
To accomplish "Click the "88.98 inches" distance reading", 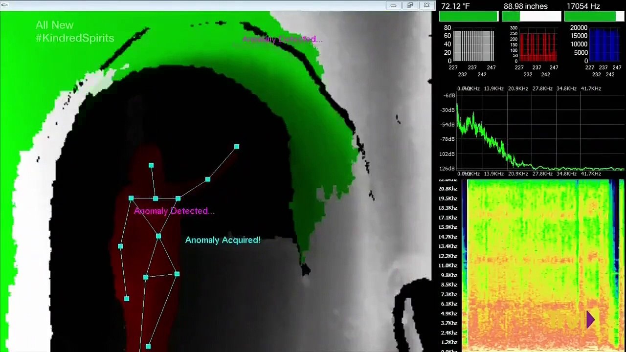I will tap(526, 6).
